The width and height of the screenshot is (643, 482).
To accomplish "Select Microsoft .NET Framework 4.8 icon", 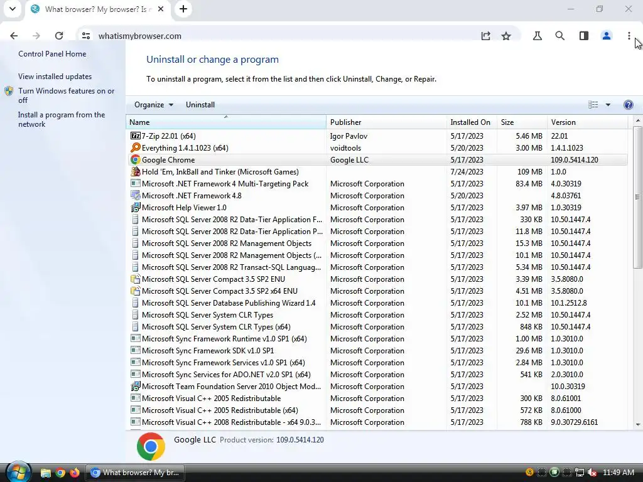I will click(x=136, y=195).
